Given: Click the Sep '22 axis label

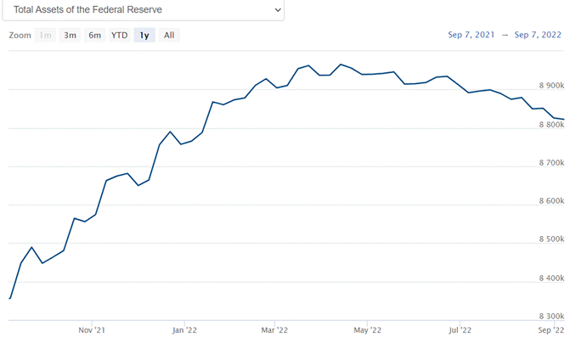Looking at the screenshot, I should point(551,330).
